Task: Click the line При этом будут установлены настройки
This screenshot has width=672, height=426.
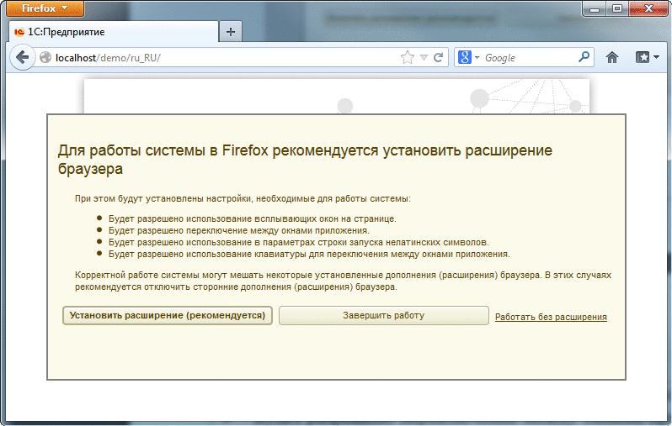Action: tap(243, 198)
